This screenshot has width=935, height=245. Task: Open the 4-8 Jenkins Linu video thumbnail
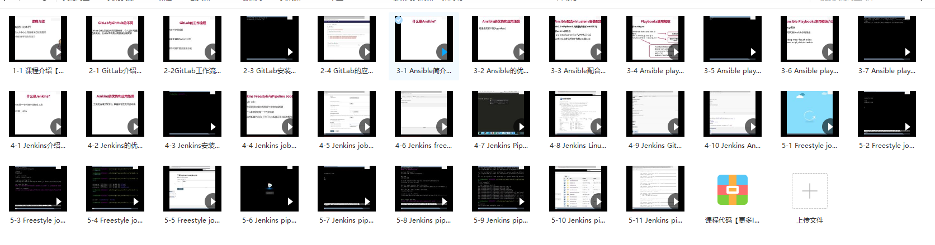[x=578, y=113]
